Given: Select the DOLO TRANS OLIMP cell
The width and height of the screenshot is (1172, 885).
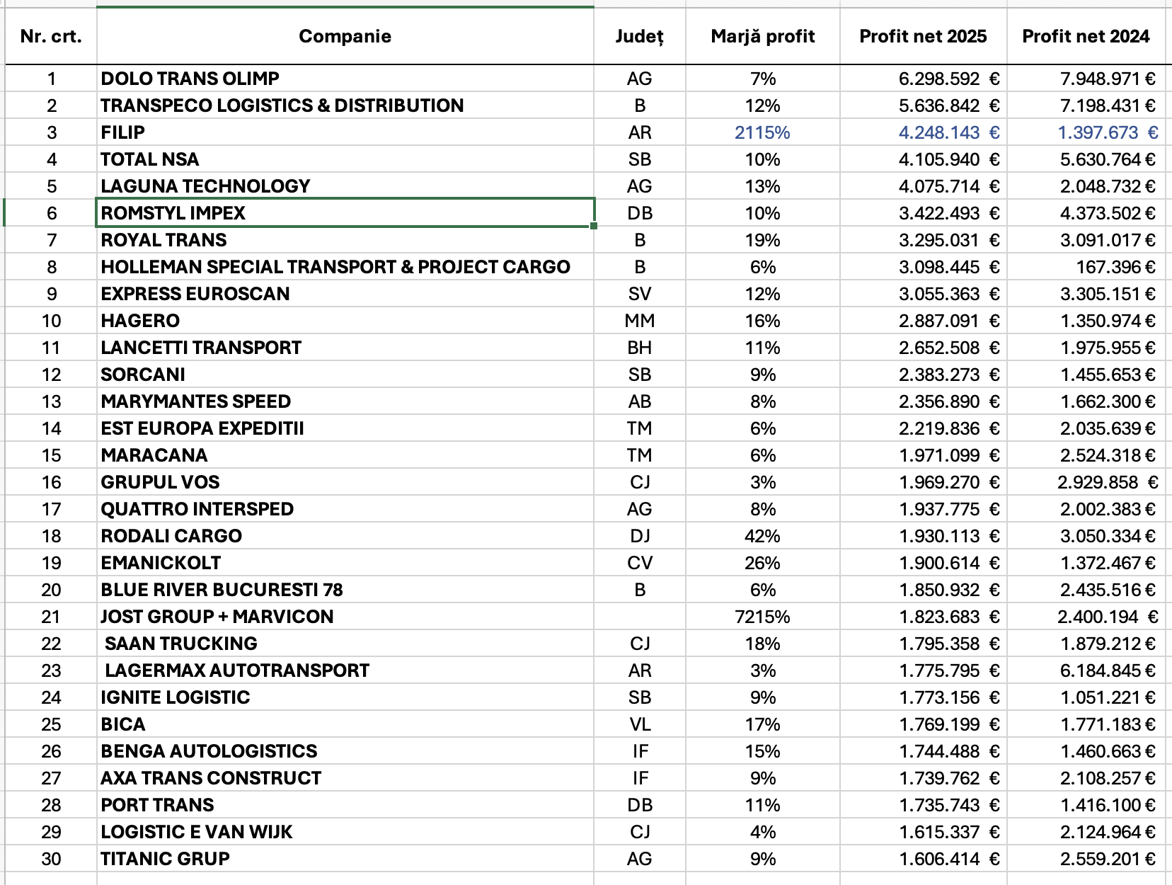Looking at the screenshot, I should [345, 79].
